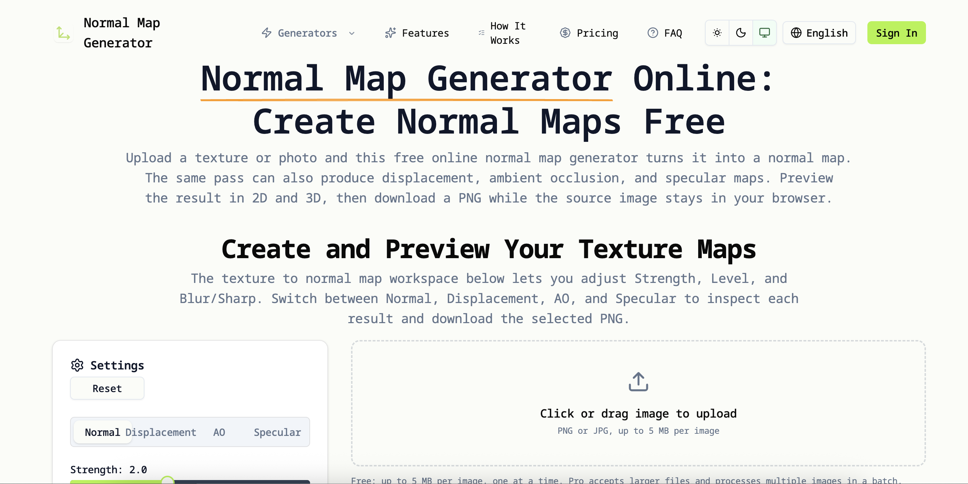Open the English language selector
This screenshot has height=484, width=968.
[819, 33]
